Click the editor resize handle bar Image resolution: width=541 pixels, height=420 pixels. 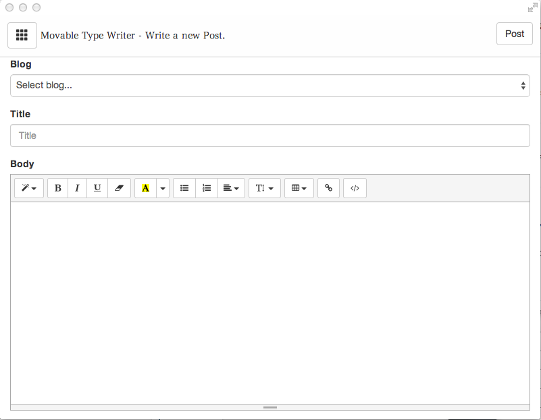tap(269, 408)
